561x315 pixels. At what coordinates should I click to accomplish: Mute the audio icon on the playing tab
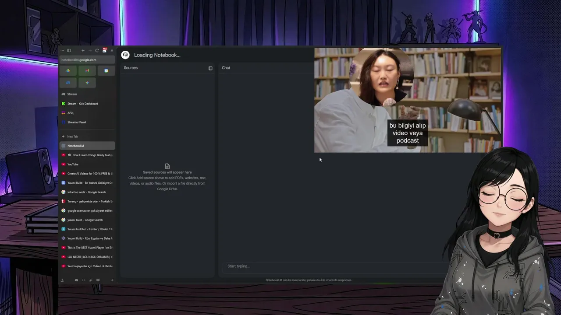pyautogui.click(x=69, y=155)
